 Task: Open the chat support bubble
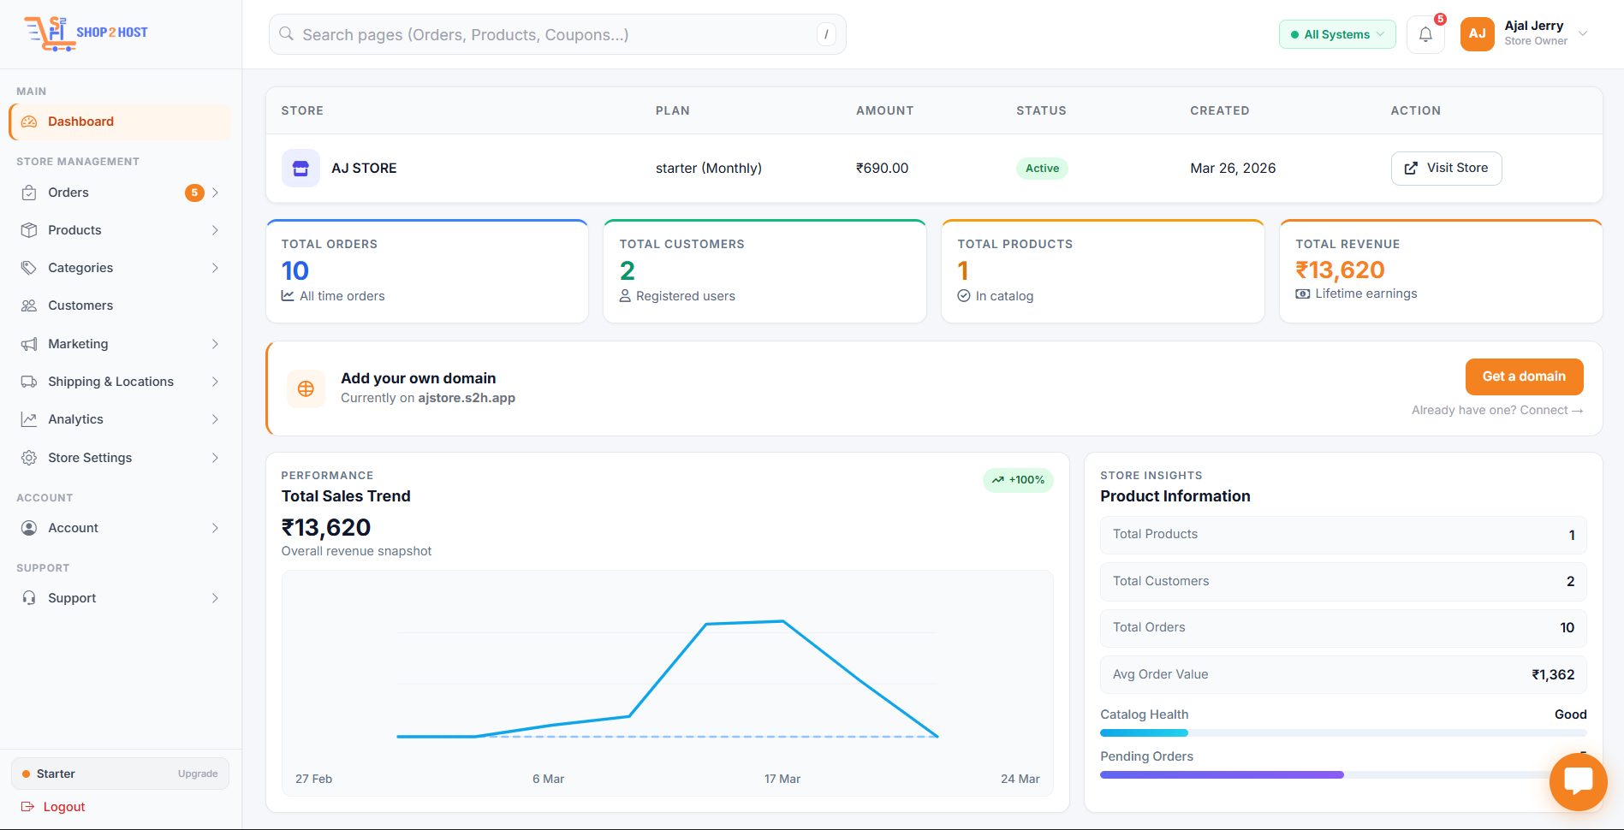tap(1578, 781)
